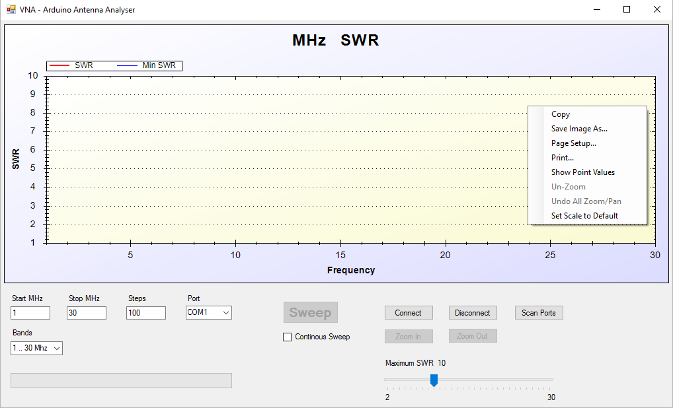This screenshot has width=673, height=408.
Task: Click the Scan Ports button
Action: tap(539, 313)
